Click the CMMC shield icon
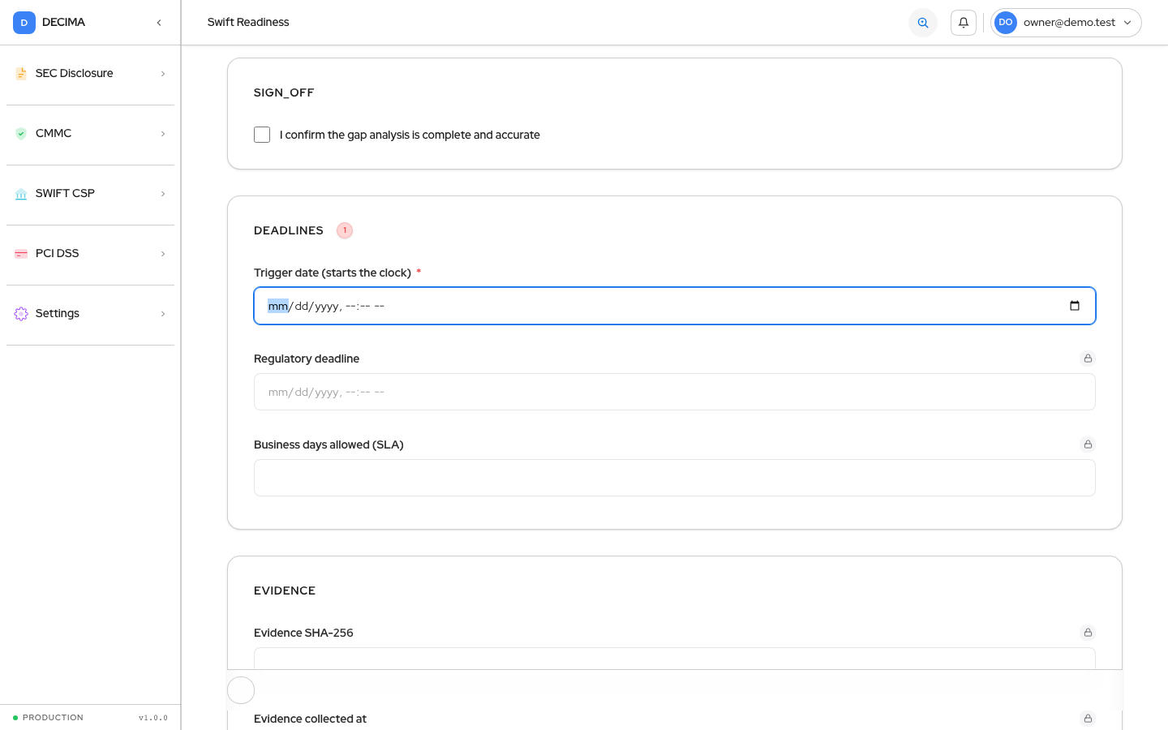Image resolution: width=1168 pixels, height=730 pixels. (21, 134)
